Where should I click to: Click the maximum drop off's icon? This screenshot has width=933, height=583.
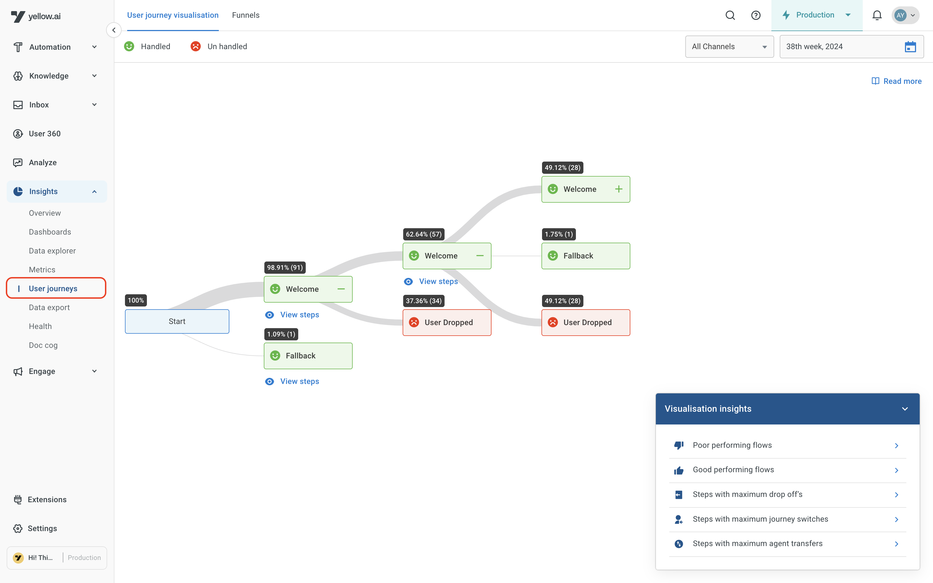(679, 495)
